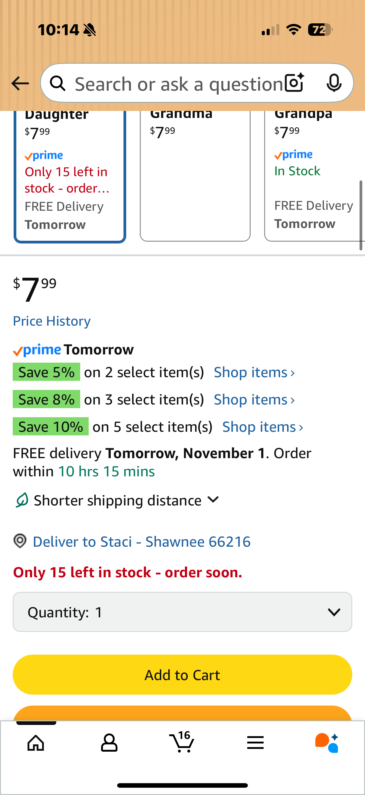Open the account profile icon
Viewport: 365px width, 795px height.
point(109,743)
